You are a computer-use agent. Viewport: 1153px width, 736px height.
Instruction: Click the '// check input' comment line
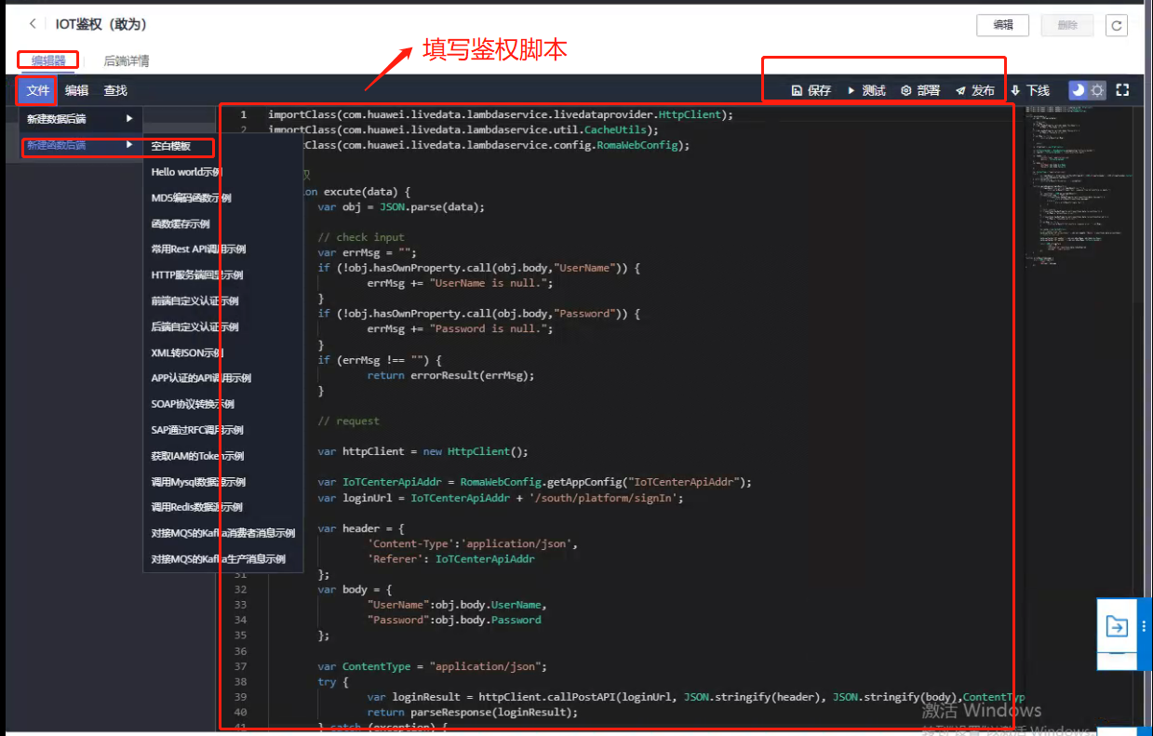click(x=361, y=237)
